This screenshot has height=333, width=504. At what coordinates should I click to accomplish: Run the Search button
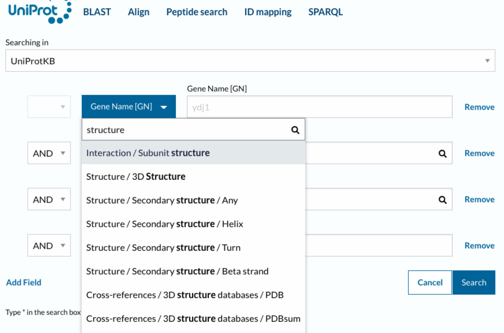click(474, 282)
